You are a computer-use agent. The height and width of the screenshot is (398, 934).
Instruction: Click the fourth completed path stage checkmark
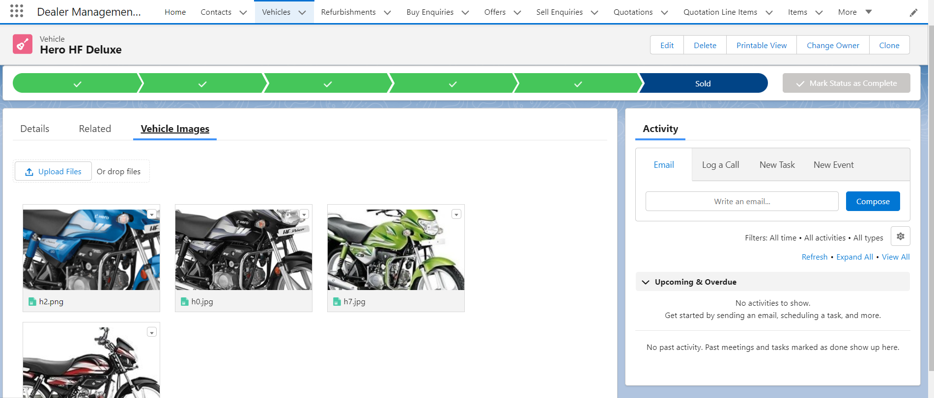(x=453, y=83)
